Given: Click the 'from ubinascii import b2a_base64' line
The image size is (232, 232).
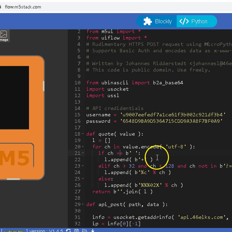Looking at the screenshot, I should click(135, 83).
